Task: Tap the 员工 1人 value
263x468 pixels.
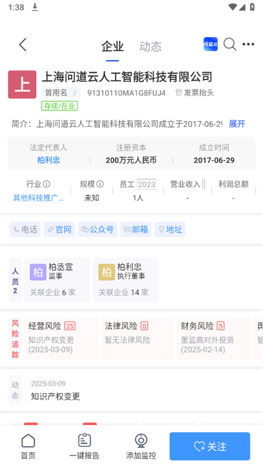Action: [x=138, y=198]
